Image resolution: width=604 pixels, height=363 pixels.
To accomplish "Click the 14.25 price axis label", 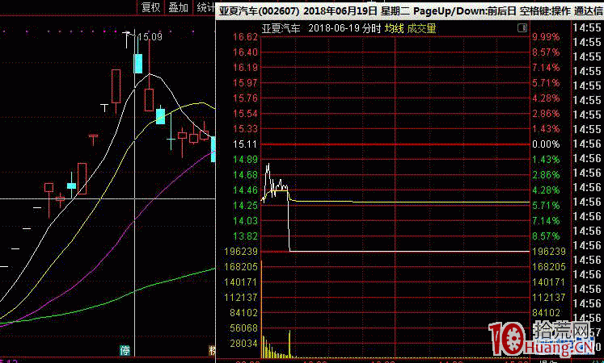I will coord(245,206).
